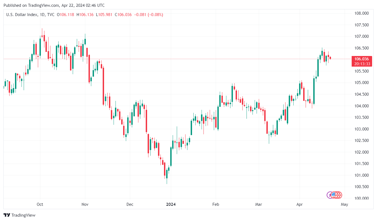The width and height of the screenshot is (377, 221).
Task: Click the Oct label on the time axis
Action: (40, 204)
